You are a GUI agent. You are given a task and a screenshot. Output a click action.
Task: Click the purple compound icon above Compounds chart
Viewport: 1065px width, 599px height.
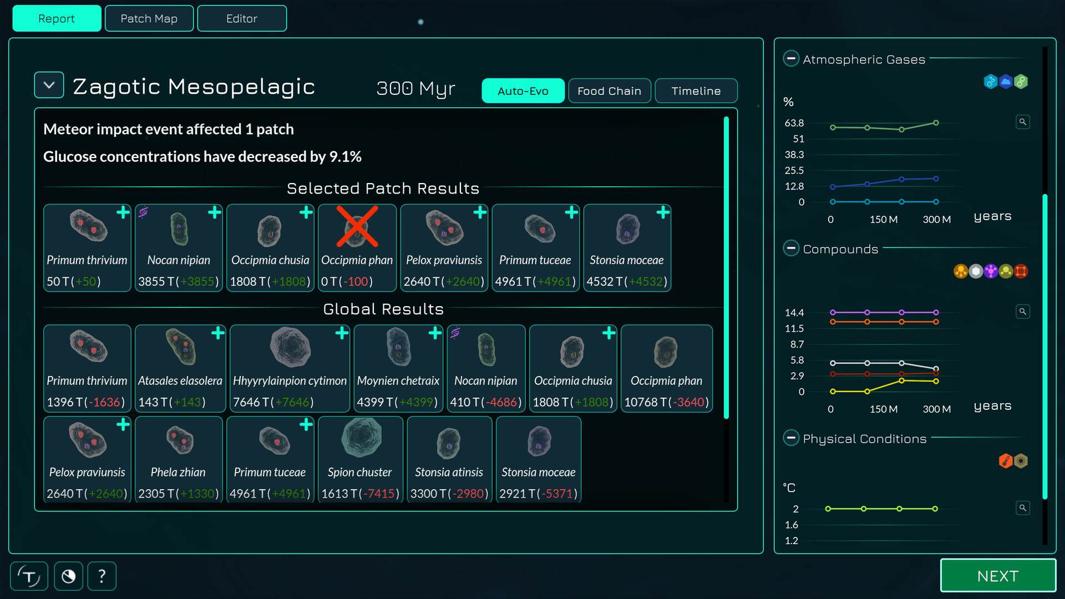992,271
